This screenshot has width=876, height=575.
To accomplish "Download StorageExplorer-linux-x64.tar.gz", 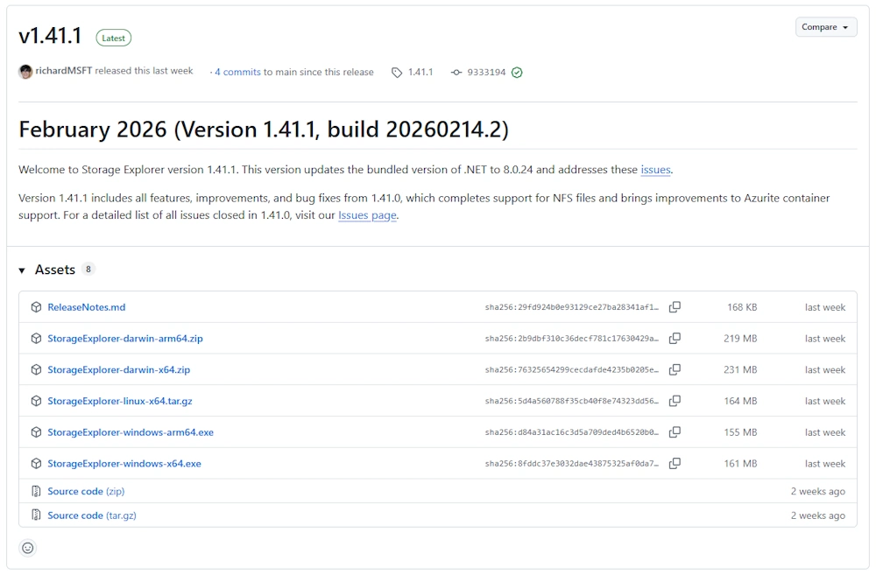I will [119, 401].
